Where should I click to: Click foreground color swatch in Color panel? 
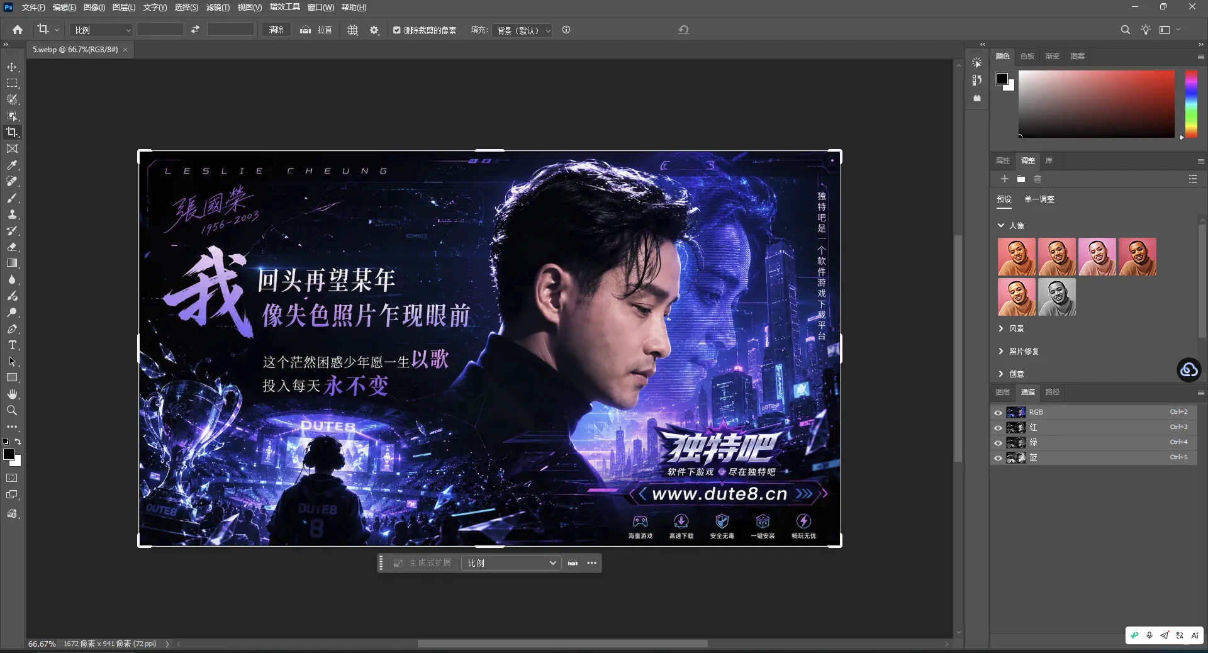coord(1002,79)
